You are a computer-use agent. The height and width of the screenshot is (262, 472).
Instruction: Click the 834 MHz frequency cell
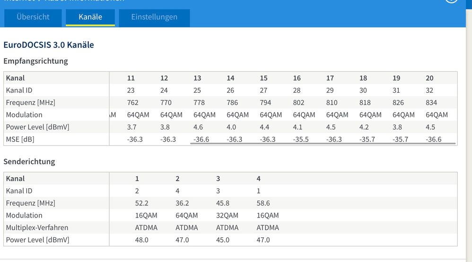(x=431, y=103)
